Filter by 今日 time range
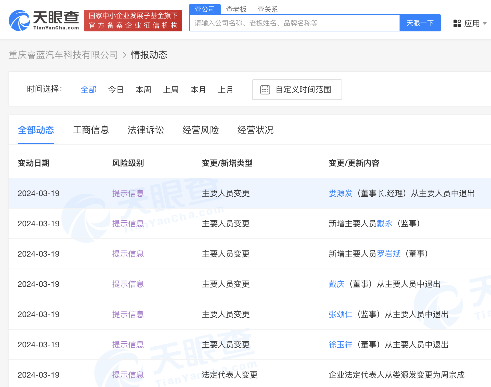The image size is (491, 387). (x=116, y=90)
